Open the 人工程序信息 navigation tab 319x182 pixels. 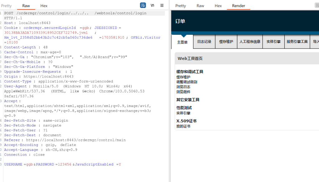click(250, 42)
